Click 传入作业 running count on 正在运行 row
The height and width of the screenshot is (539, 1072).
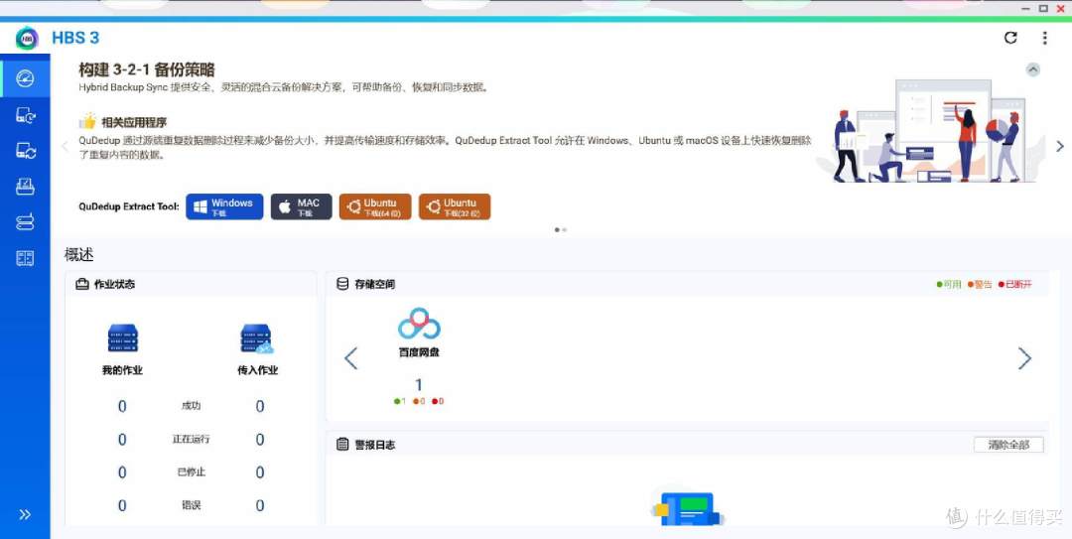pos(260,439)
